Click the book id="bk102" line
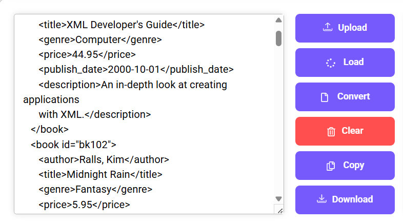The image size is (403, 224). coord(73,145)
